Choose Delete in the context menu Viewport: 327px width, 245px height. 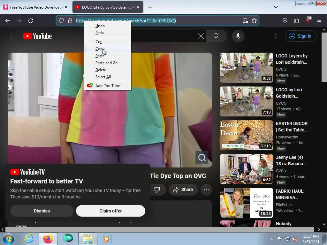tap(108, 70)
